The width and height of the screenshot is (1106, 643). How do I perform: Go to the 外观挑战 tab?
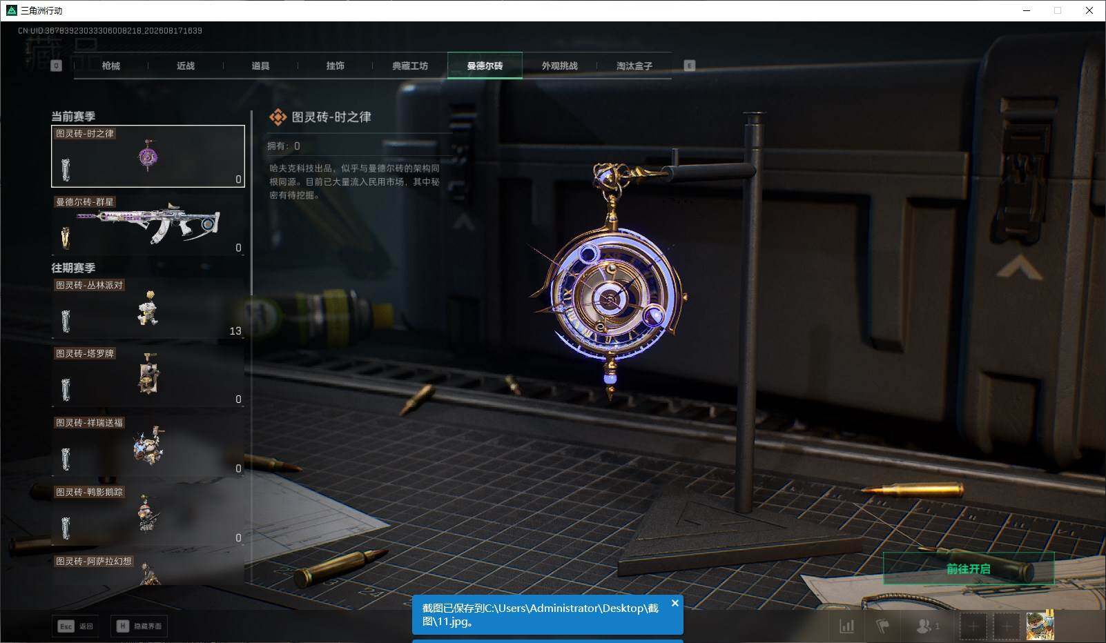click(559, 66)
